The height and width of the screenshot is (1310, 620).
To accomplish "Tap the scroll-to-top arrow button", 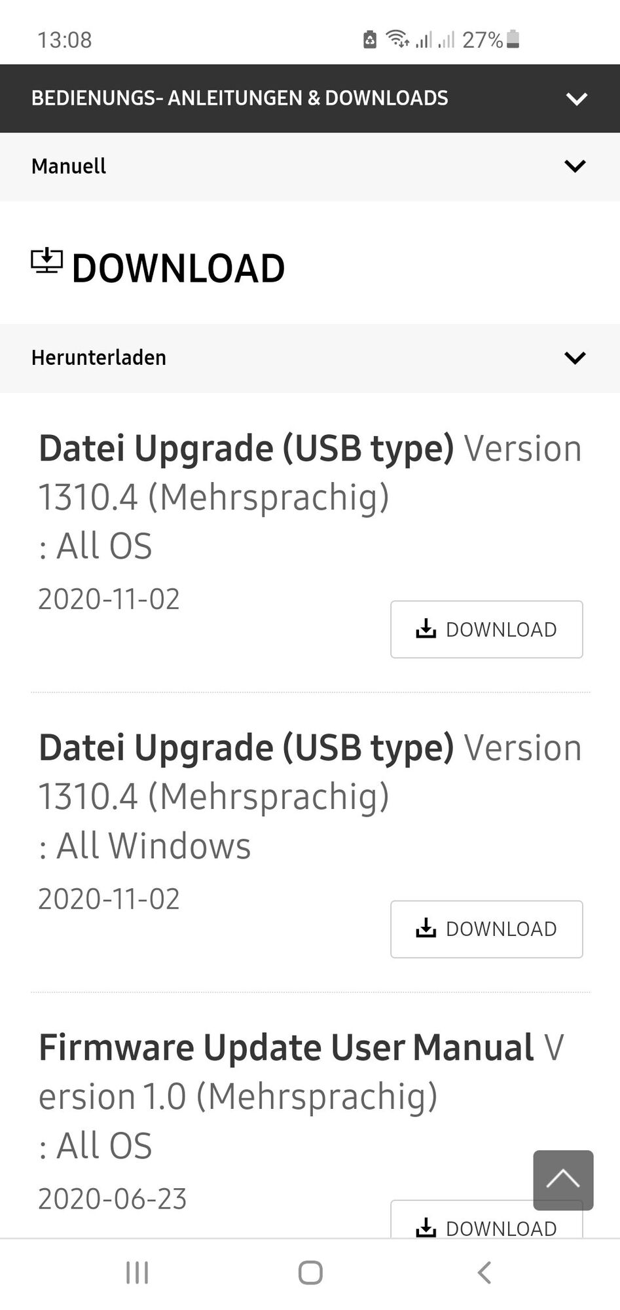I will pos(563,1180).
